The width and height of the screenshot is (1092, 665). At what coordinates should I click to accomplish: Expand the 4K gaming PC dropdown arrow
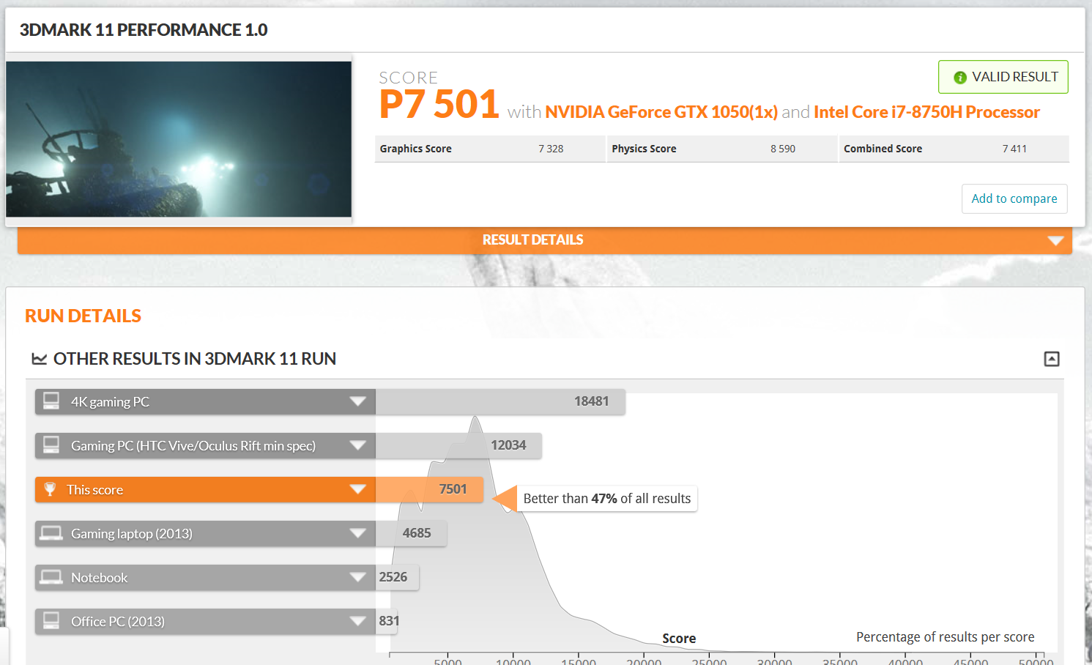tap(357, 401)
